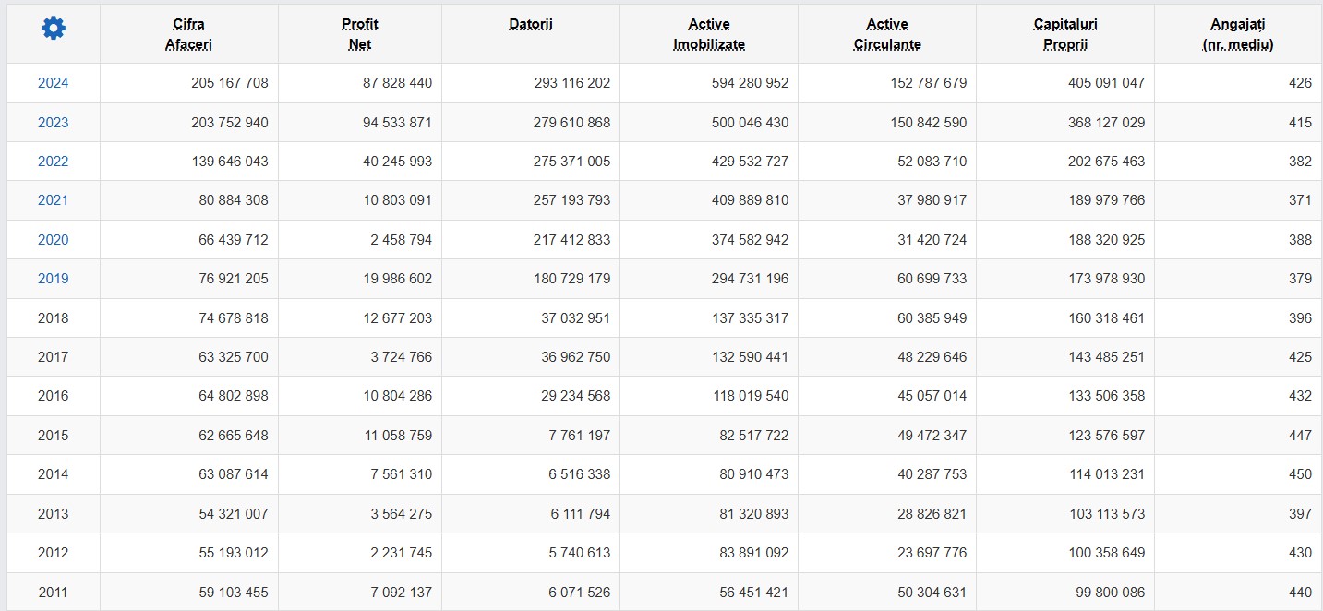The width and height of the screenshot is (1323, 611).
Task: Click the Cifra Afaceri column header
Action: (x=188, y=34)
